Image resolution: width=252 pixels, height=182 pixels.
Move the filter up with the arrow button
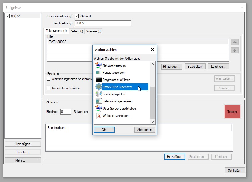pos(235,42)
